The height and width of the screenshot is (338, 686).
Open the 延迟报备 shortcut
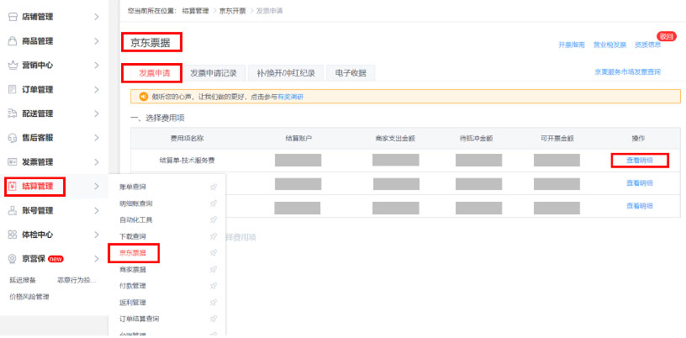23,280
